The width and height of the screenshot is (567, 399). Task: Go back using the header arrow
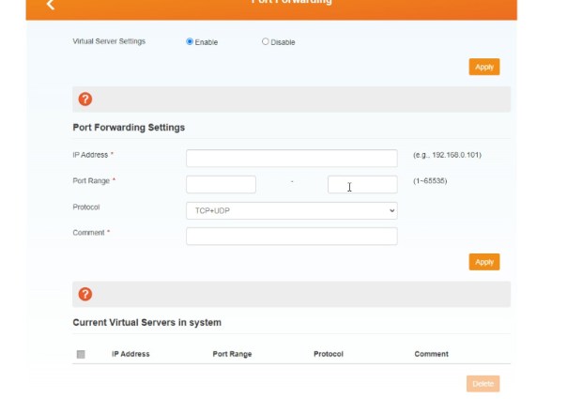(51, 5)
